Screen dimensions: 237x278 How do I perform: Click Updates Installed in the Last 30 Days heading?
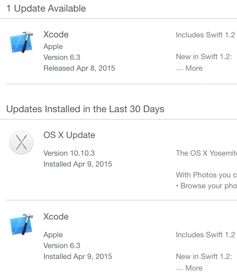click(x=85, y=109)
